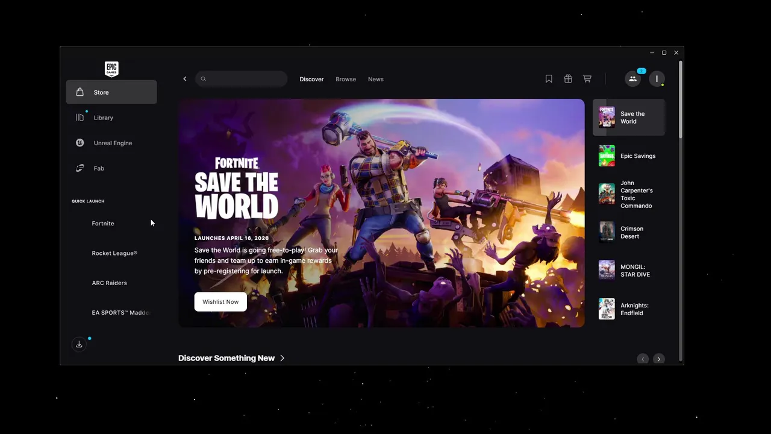Open the Downloads icon at sidebar bottom

(79, 344)
